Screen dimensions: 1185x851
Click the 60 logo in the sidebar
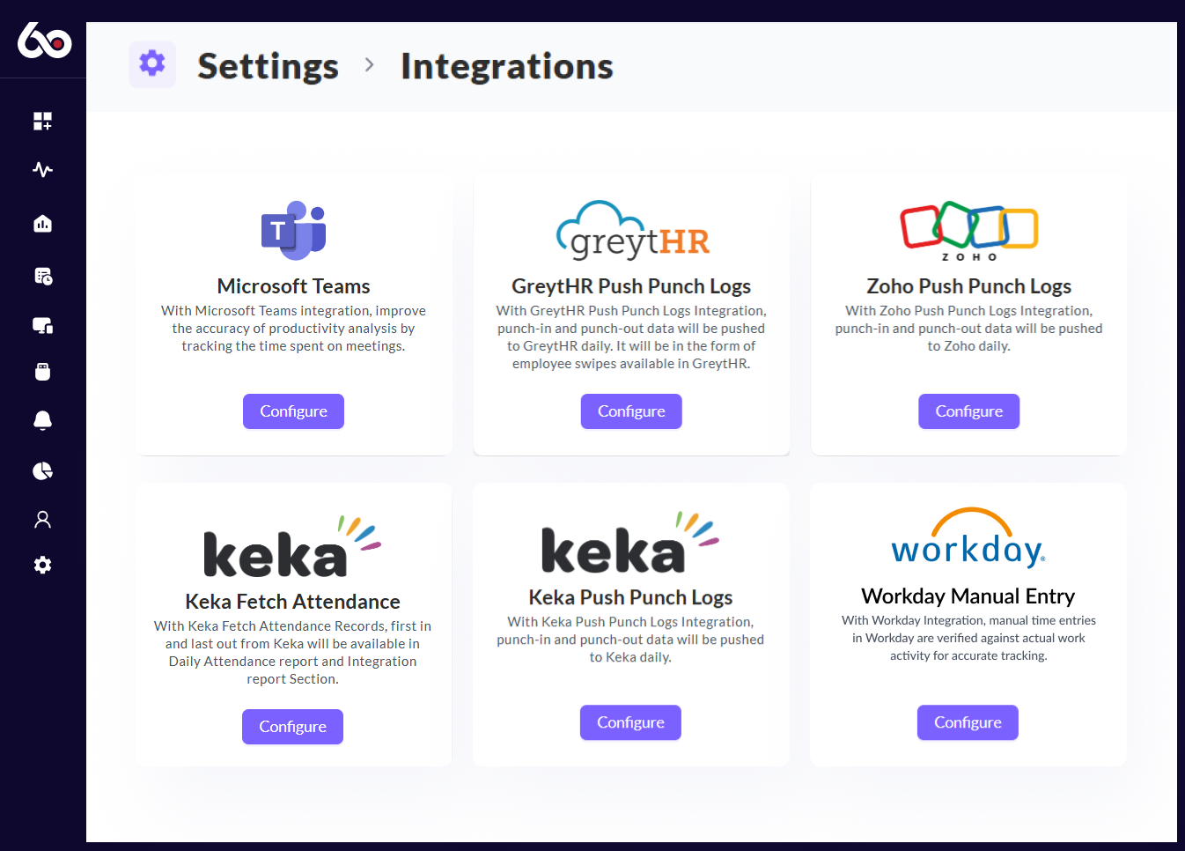pos(44,41)
